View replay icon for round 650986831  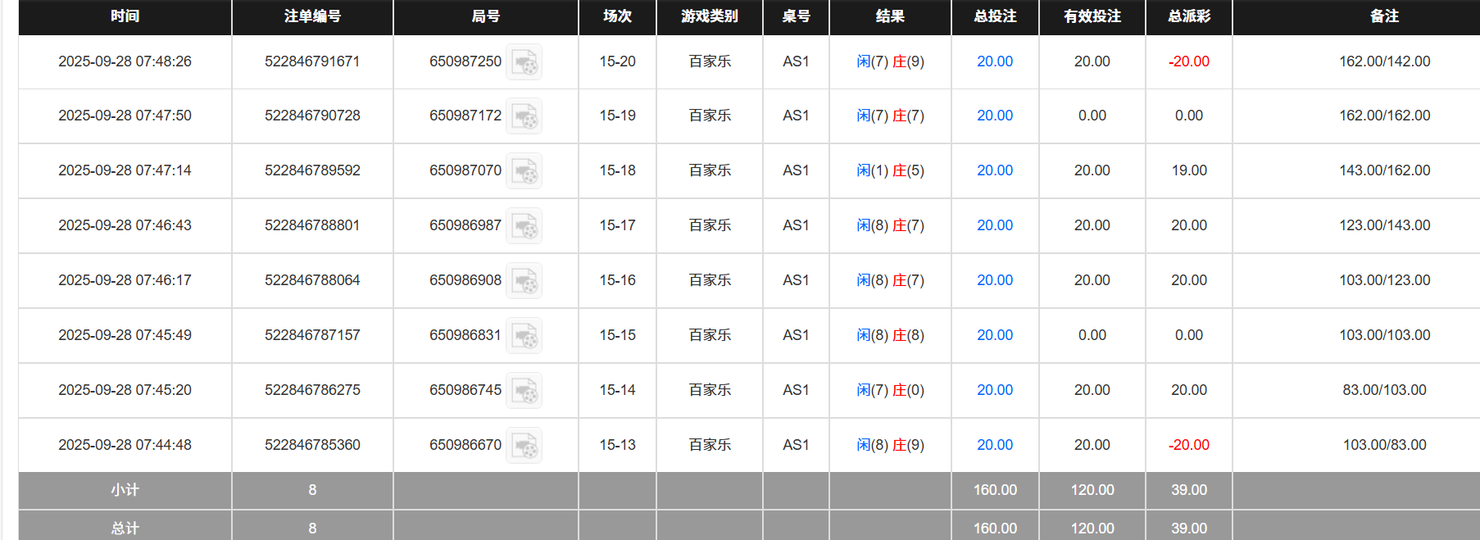[524, 336]
